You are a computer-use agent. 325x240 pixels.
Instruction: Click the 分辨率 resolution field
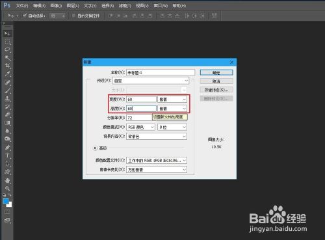pos(140,118)
